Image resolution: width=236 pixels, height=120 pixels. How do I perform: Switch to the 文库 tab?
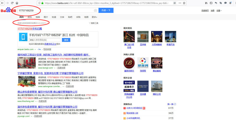(x=62, y=17)
